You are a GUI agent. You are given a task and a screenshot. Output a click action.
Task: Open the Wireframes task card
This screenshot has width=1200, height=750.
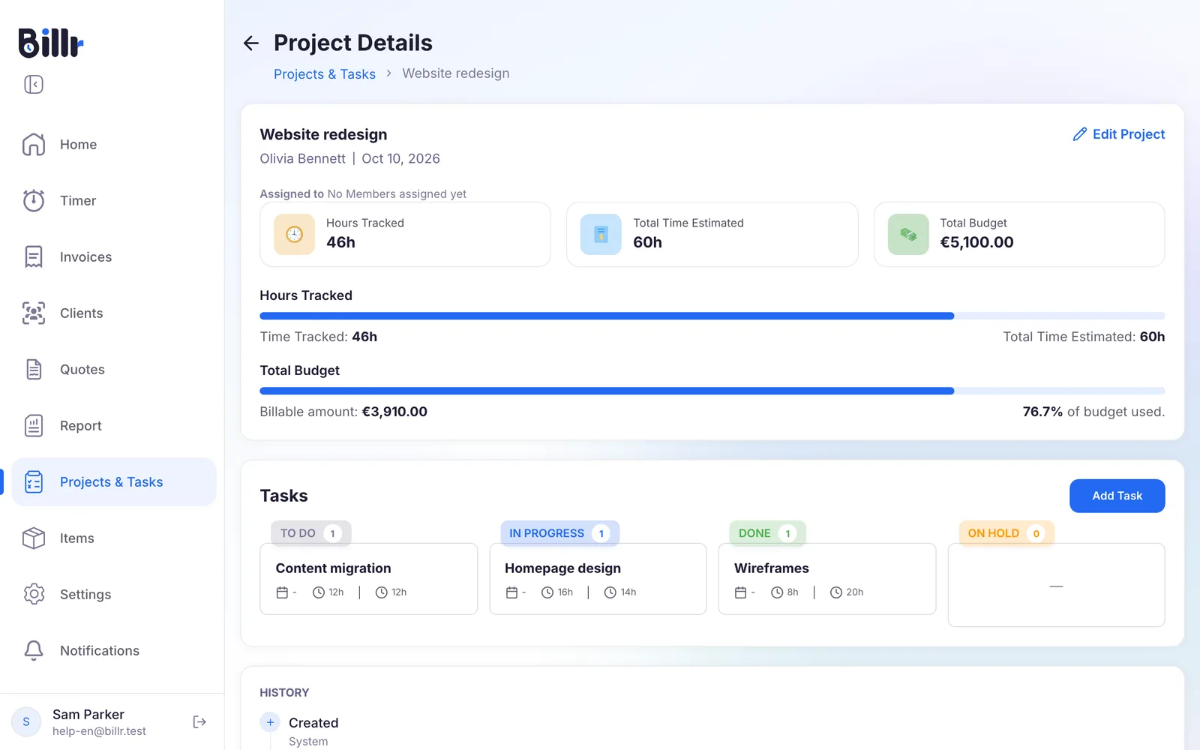[827, 579]
